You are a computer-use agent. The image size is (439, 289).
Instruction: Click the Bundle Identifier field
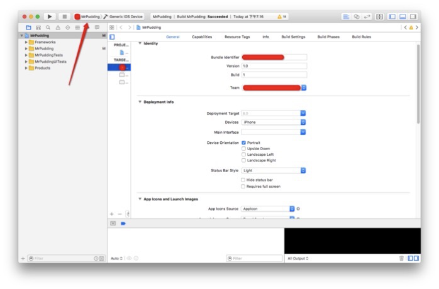pos(274,57)
